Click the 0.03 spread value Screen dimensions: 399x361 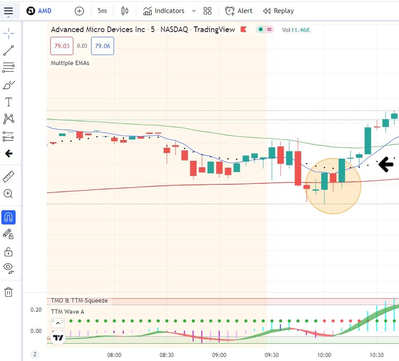click(x=82, y=46)
